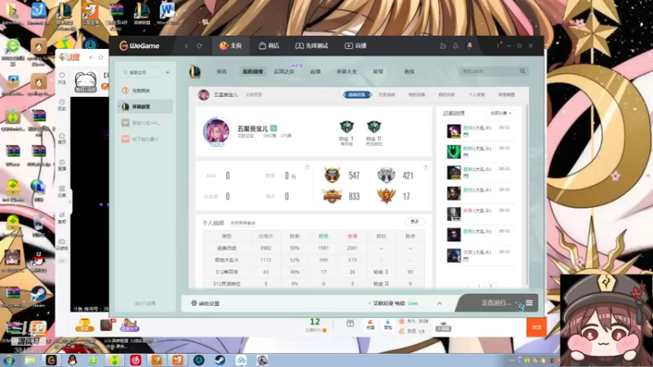Open the 云顶之弈 menu item
653x367 pixels.
284,72
